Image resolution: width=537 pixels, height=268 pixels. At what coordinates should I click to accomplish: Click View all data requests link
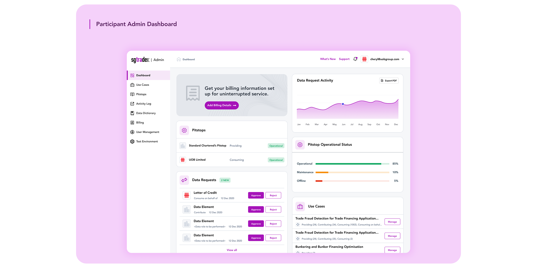pyautogui.click(x=232, y=250)
